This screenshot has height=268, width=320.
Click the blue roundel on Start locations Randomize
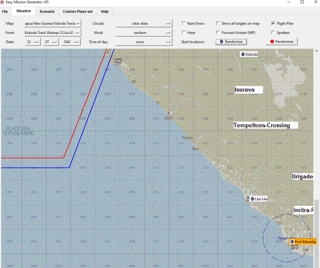(221, 41)
